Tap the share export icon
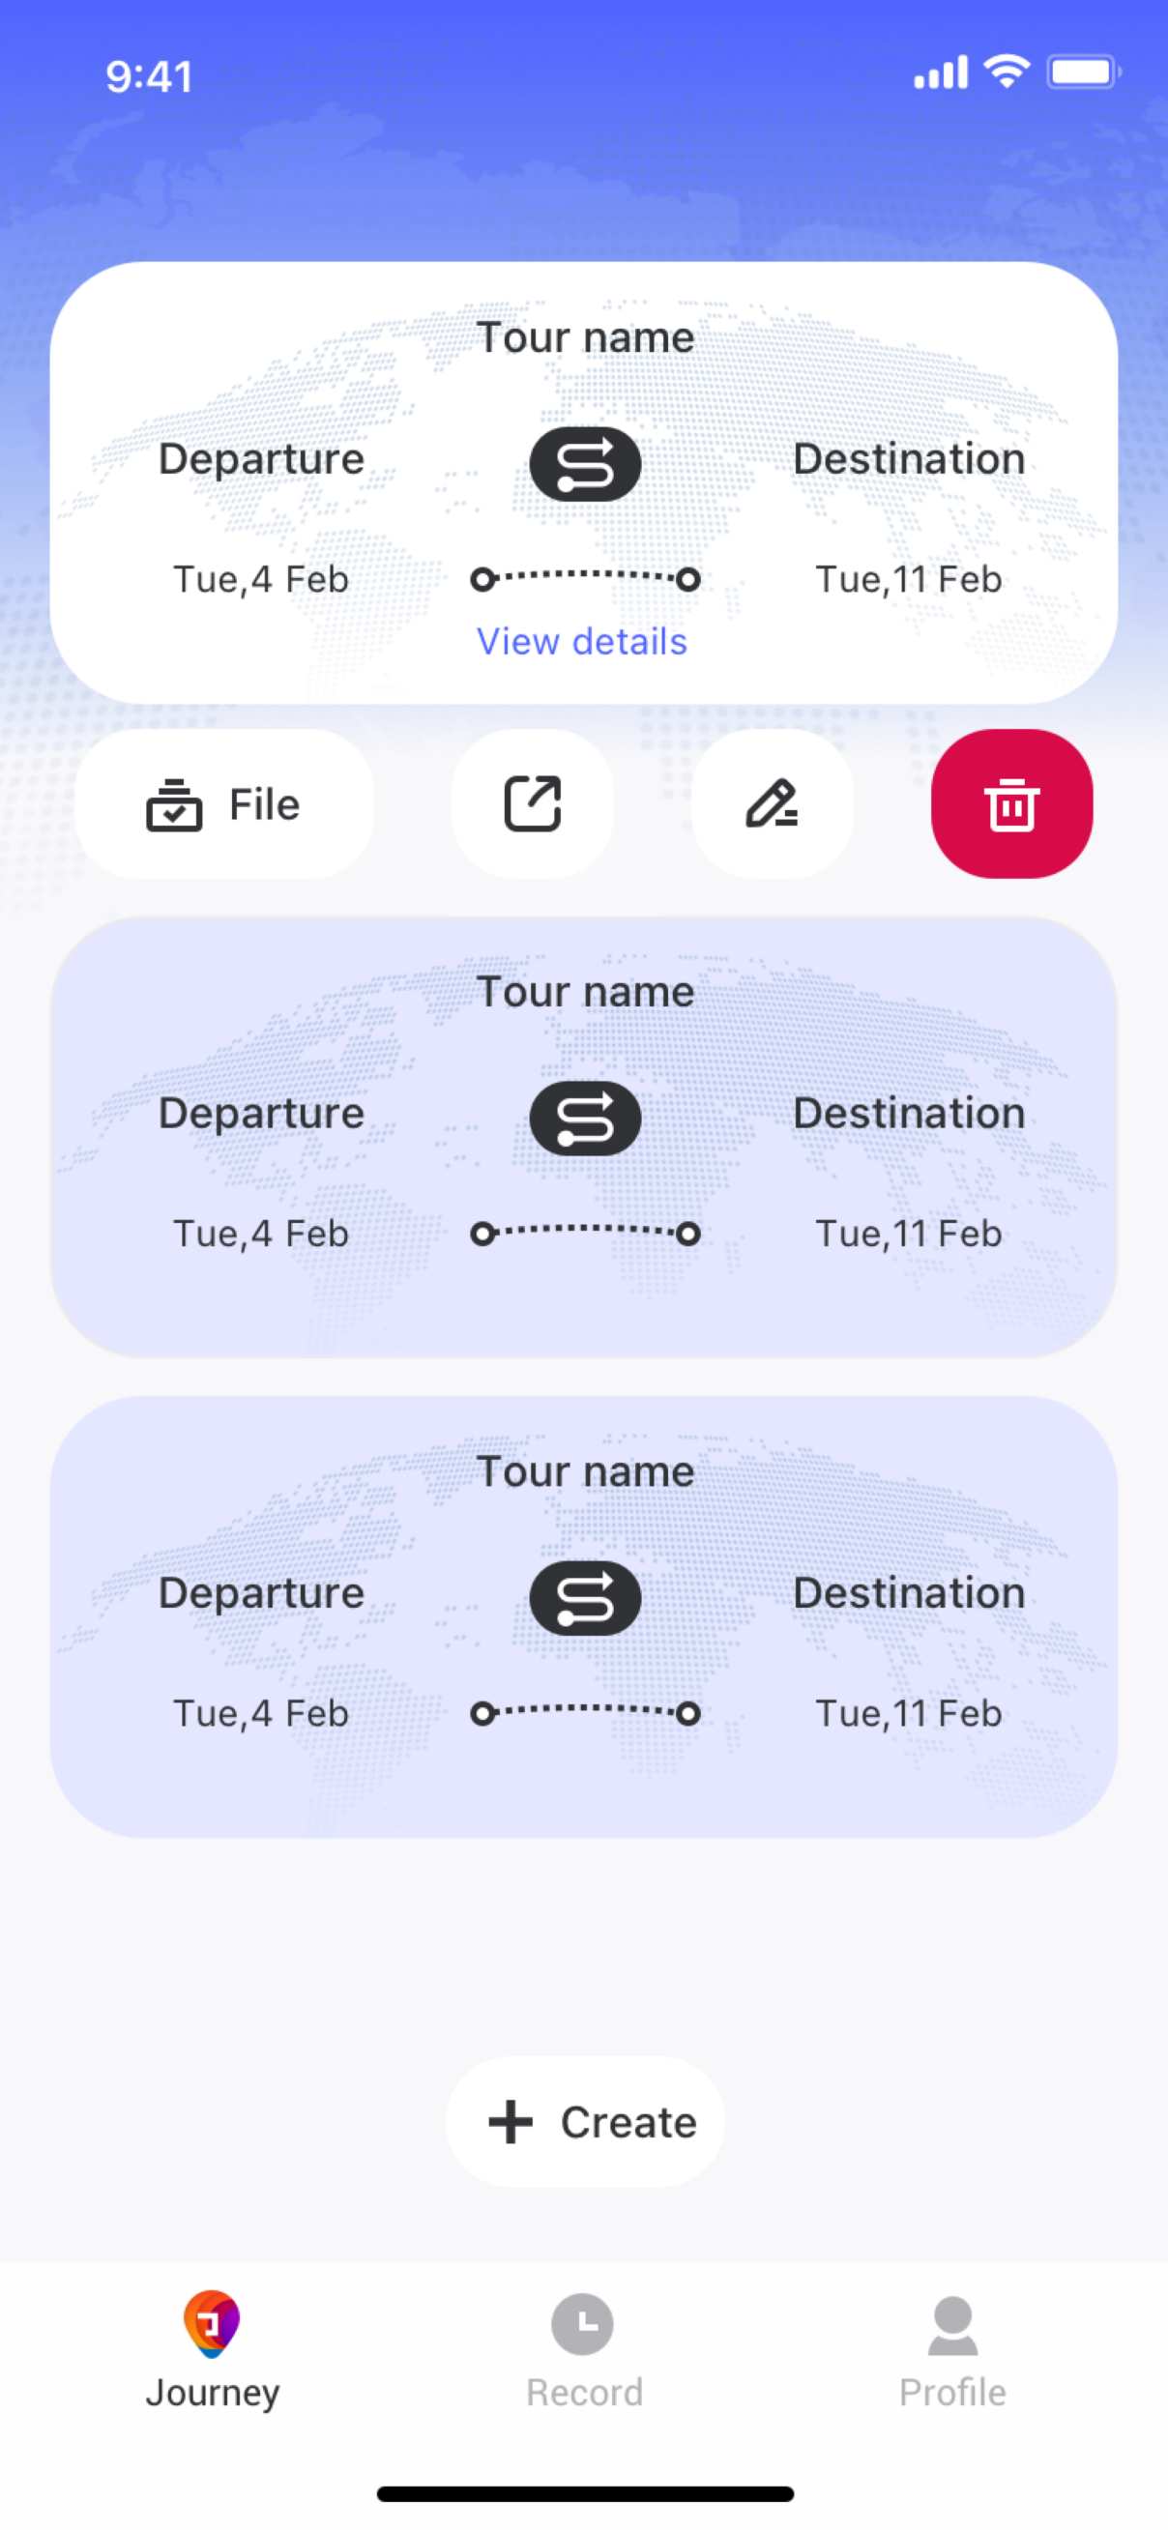 (x=533, y=803)
